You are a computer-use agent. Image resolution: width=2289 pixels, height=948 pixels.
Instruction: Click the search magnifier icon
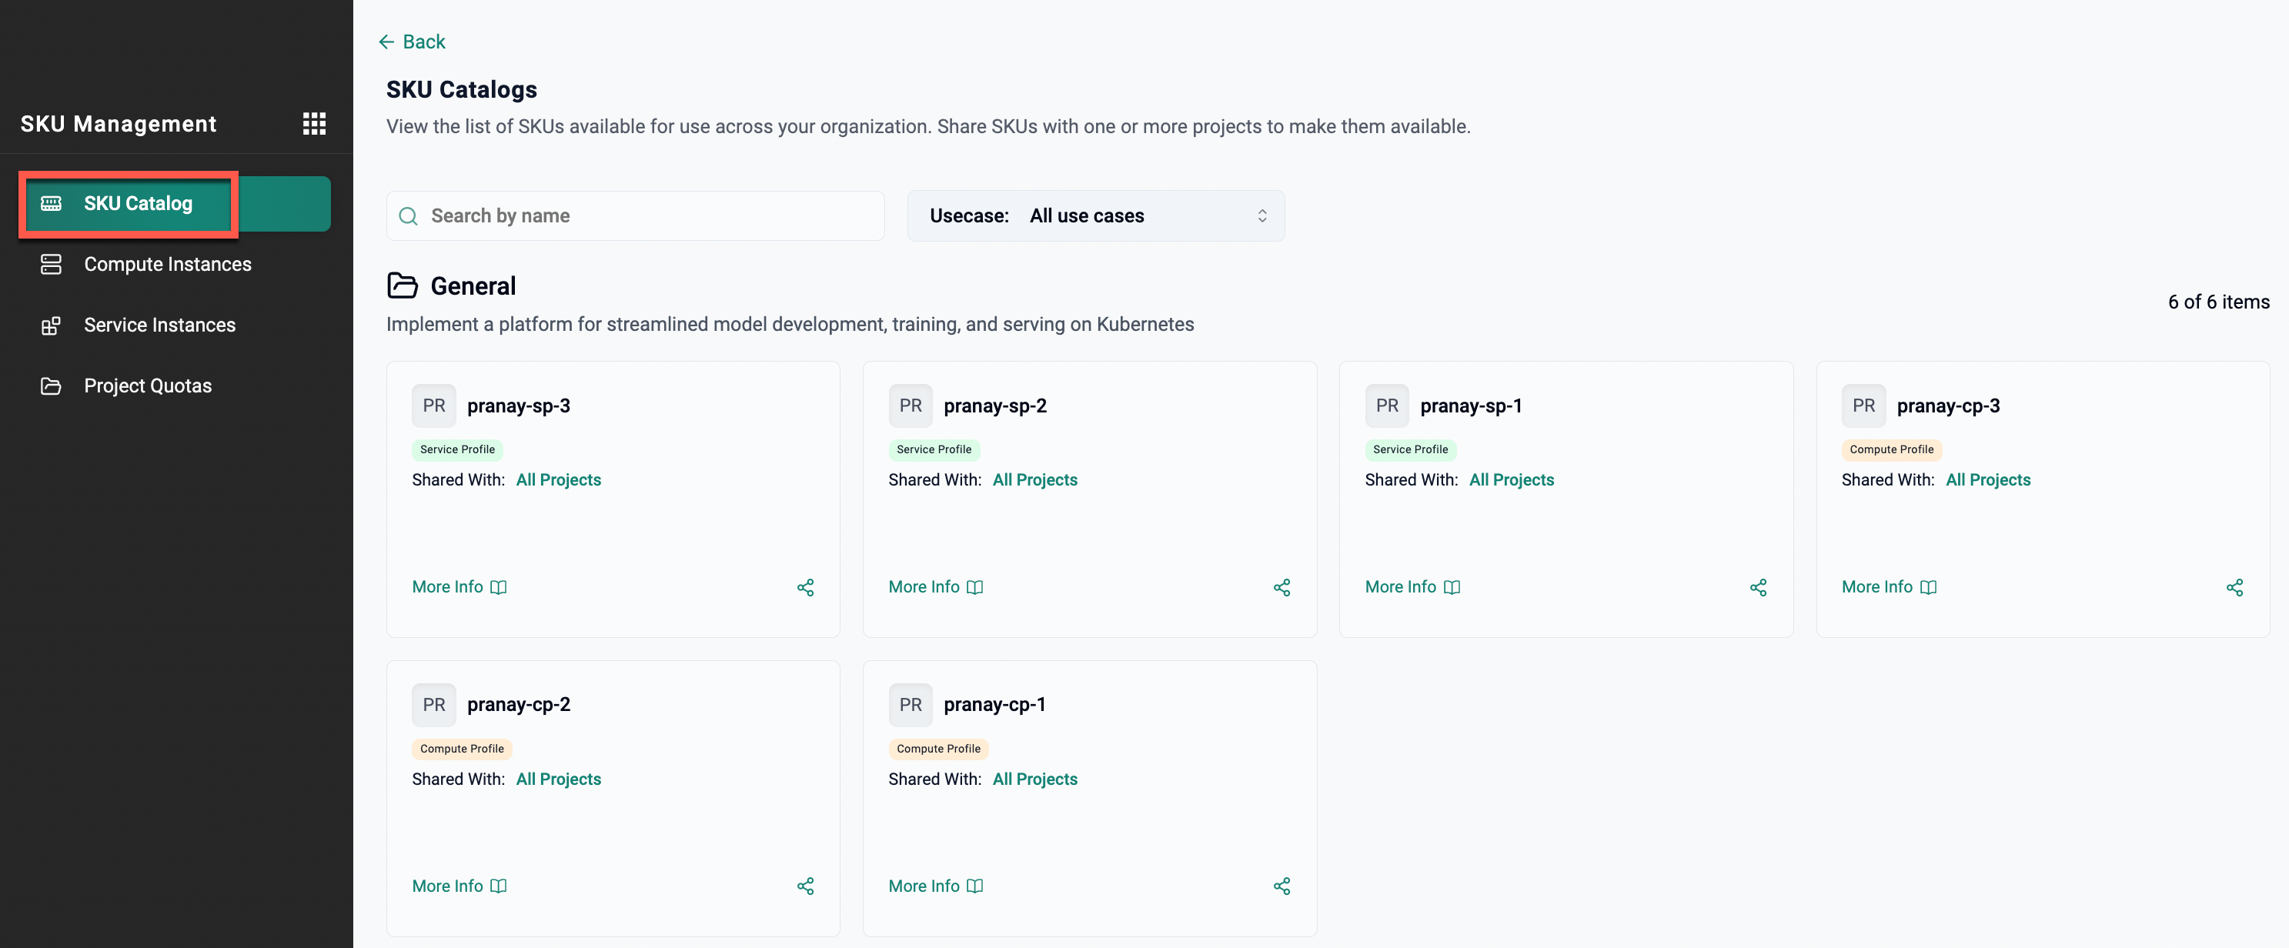point(408,216)
